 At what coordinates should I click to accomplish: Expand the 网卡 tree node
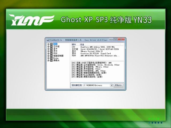(x=48, y=54)
